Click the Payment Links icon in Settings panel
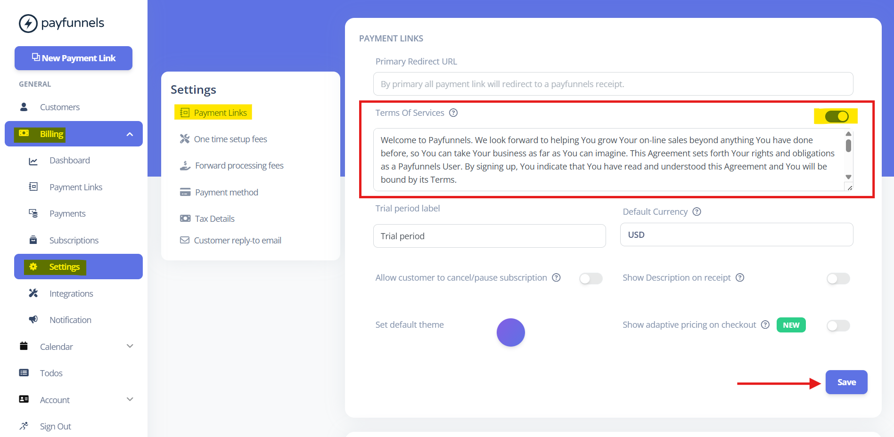Viewport: 894px width, 437px height. pyautogui.click(x=185, y=113)
